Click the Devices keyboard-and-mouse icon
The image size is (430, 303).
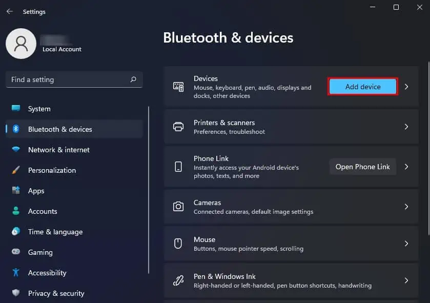click(x=178, y=86)
